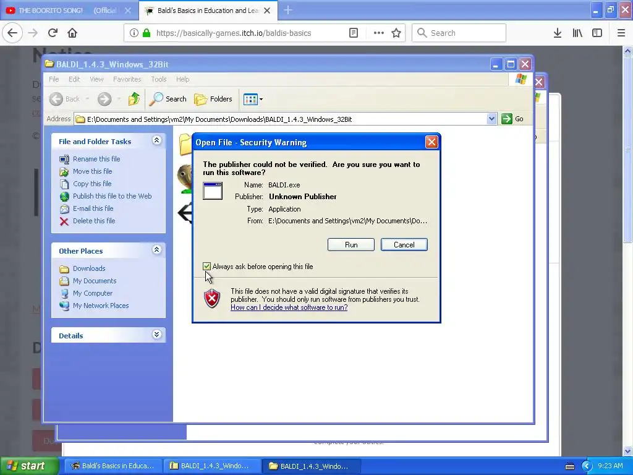Click Copy this file
This screenshot has height=475, width=633.
(92, 184)
